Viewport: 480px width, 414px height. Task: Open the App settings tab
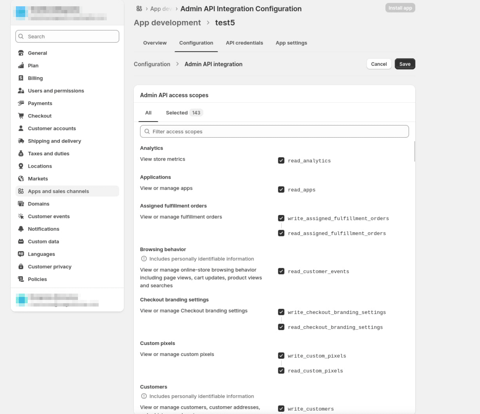click(x=291, y=43)
